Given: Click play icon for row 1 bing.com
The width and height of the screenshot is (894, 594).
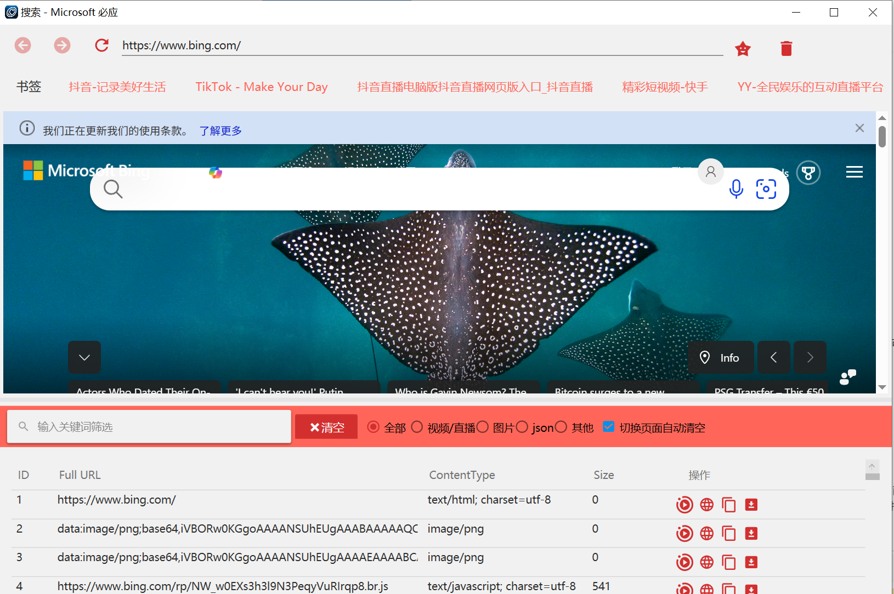Looking at the screenshot, I should pyautogui.click(x=684, y=505).
